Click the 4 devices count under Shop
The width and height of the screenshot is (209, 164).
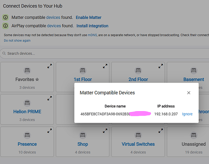[x=83, y=152]
